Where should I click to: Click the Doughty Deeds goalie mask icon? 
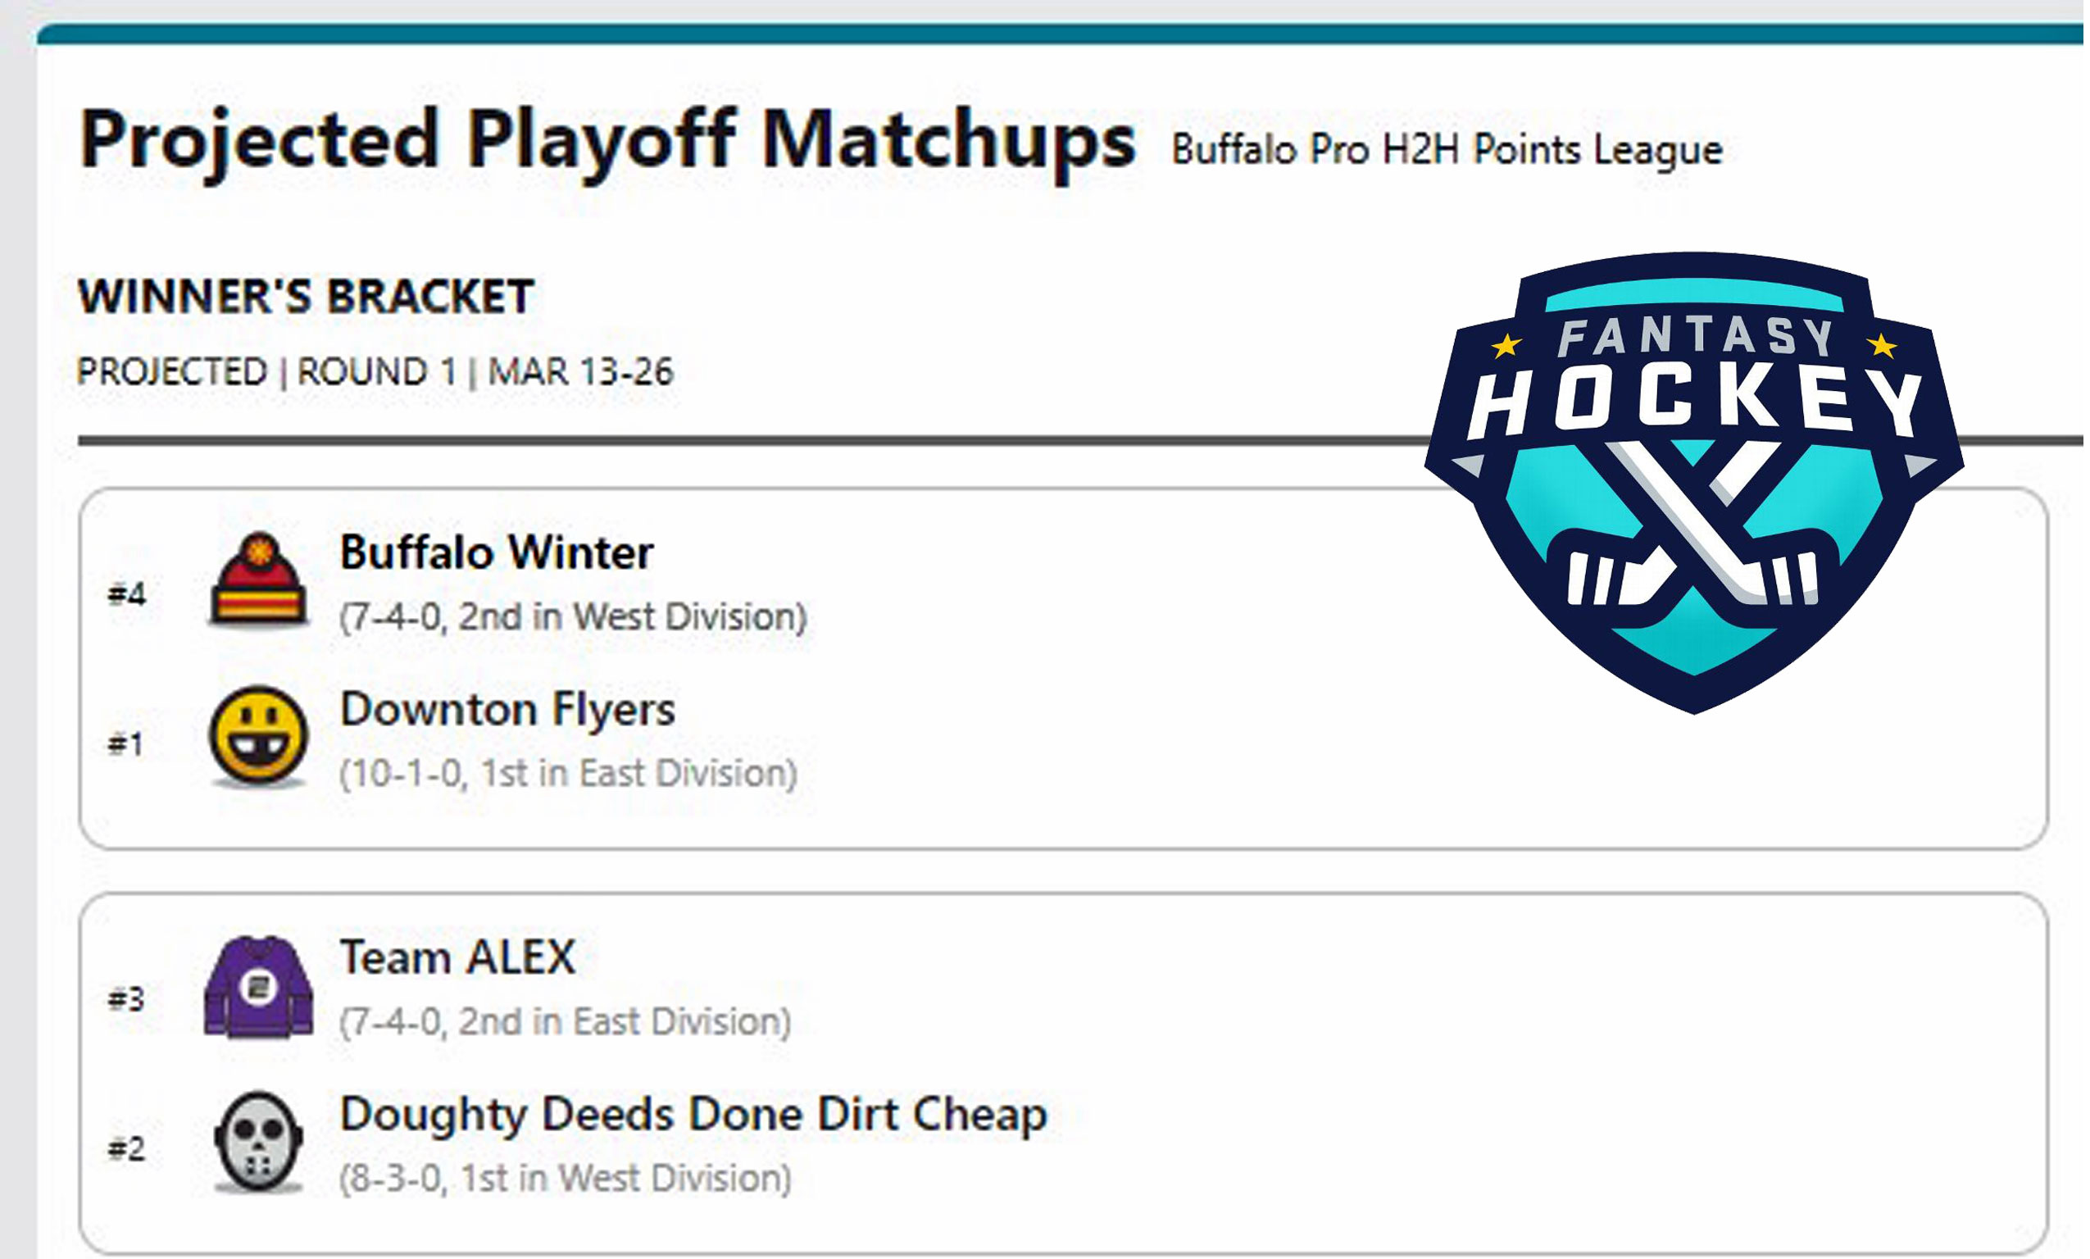(x=258, y=1142)
